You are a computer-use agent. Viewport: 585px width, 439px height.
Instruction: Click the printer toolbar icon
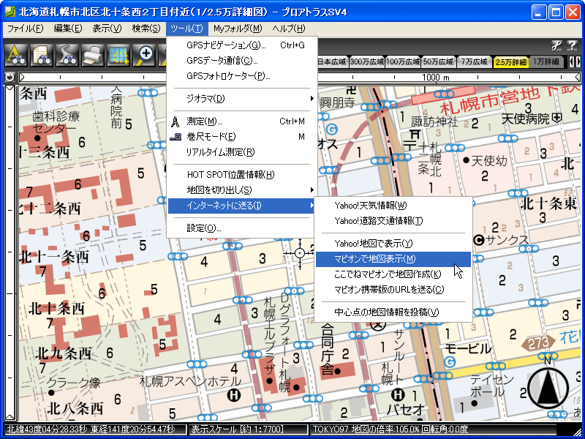coord(92,56)
